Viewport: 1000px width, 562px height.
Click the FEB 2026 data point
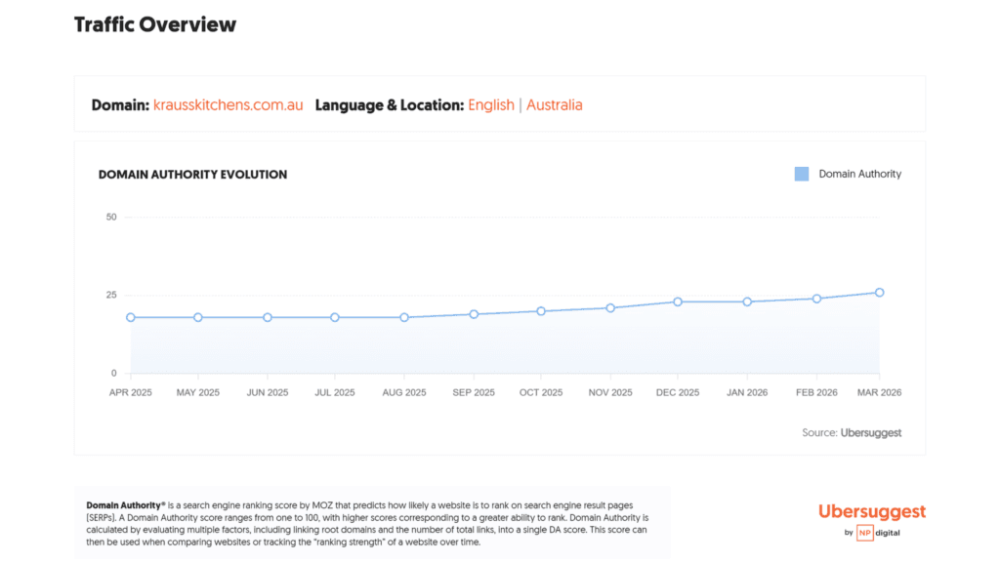817,299
